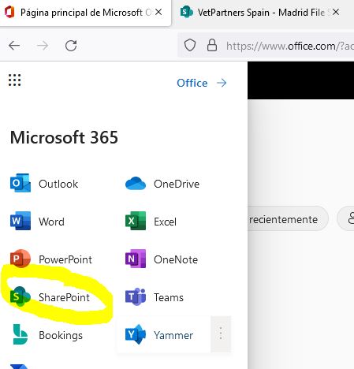The image size is (354, 369).
Task: Switch to VetPartners Spain Madrid File tab
Action: [260, 13]
